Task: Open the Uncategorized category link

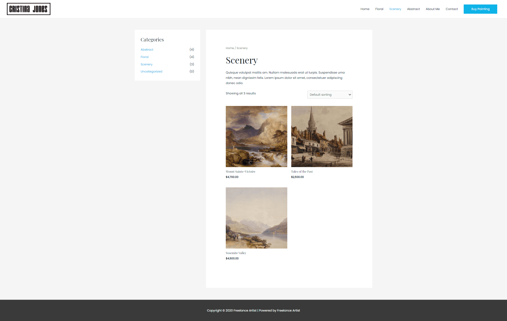Action: click(x=151, y=71)
